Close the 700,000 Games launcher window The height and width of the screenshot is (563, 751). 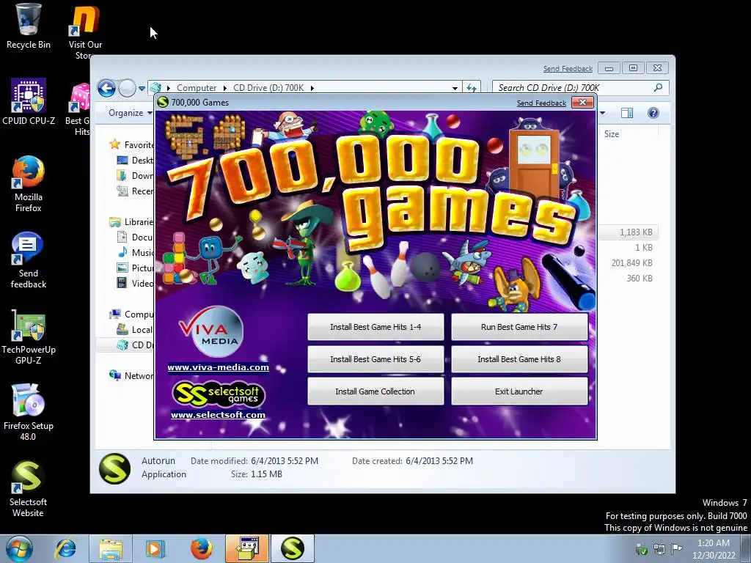tap(582, 102)
